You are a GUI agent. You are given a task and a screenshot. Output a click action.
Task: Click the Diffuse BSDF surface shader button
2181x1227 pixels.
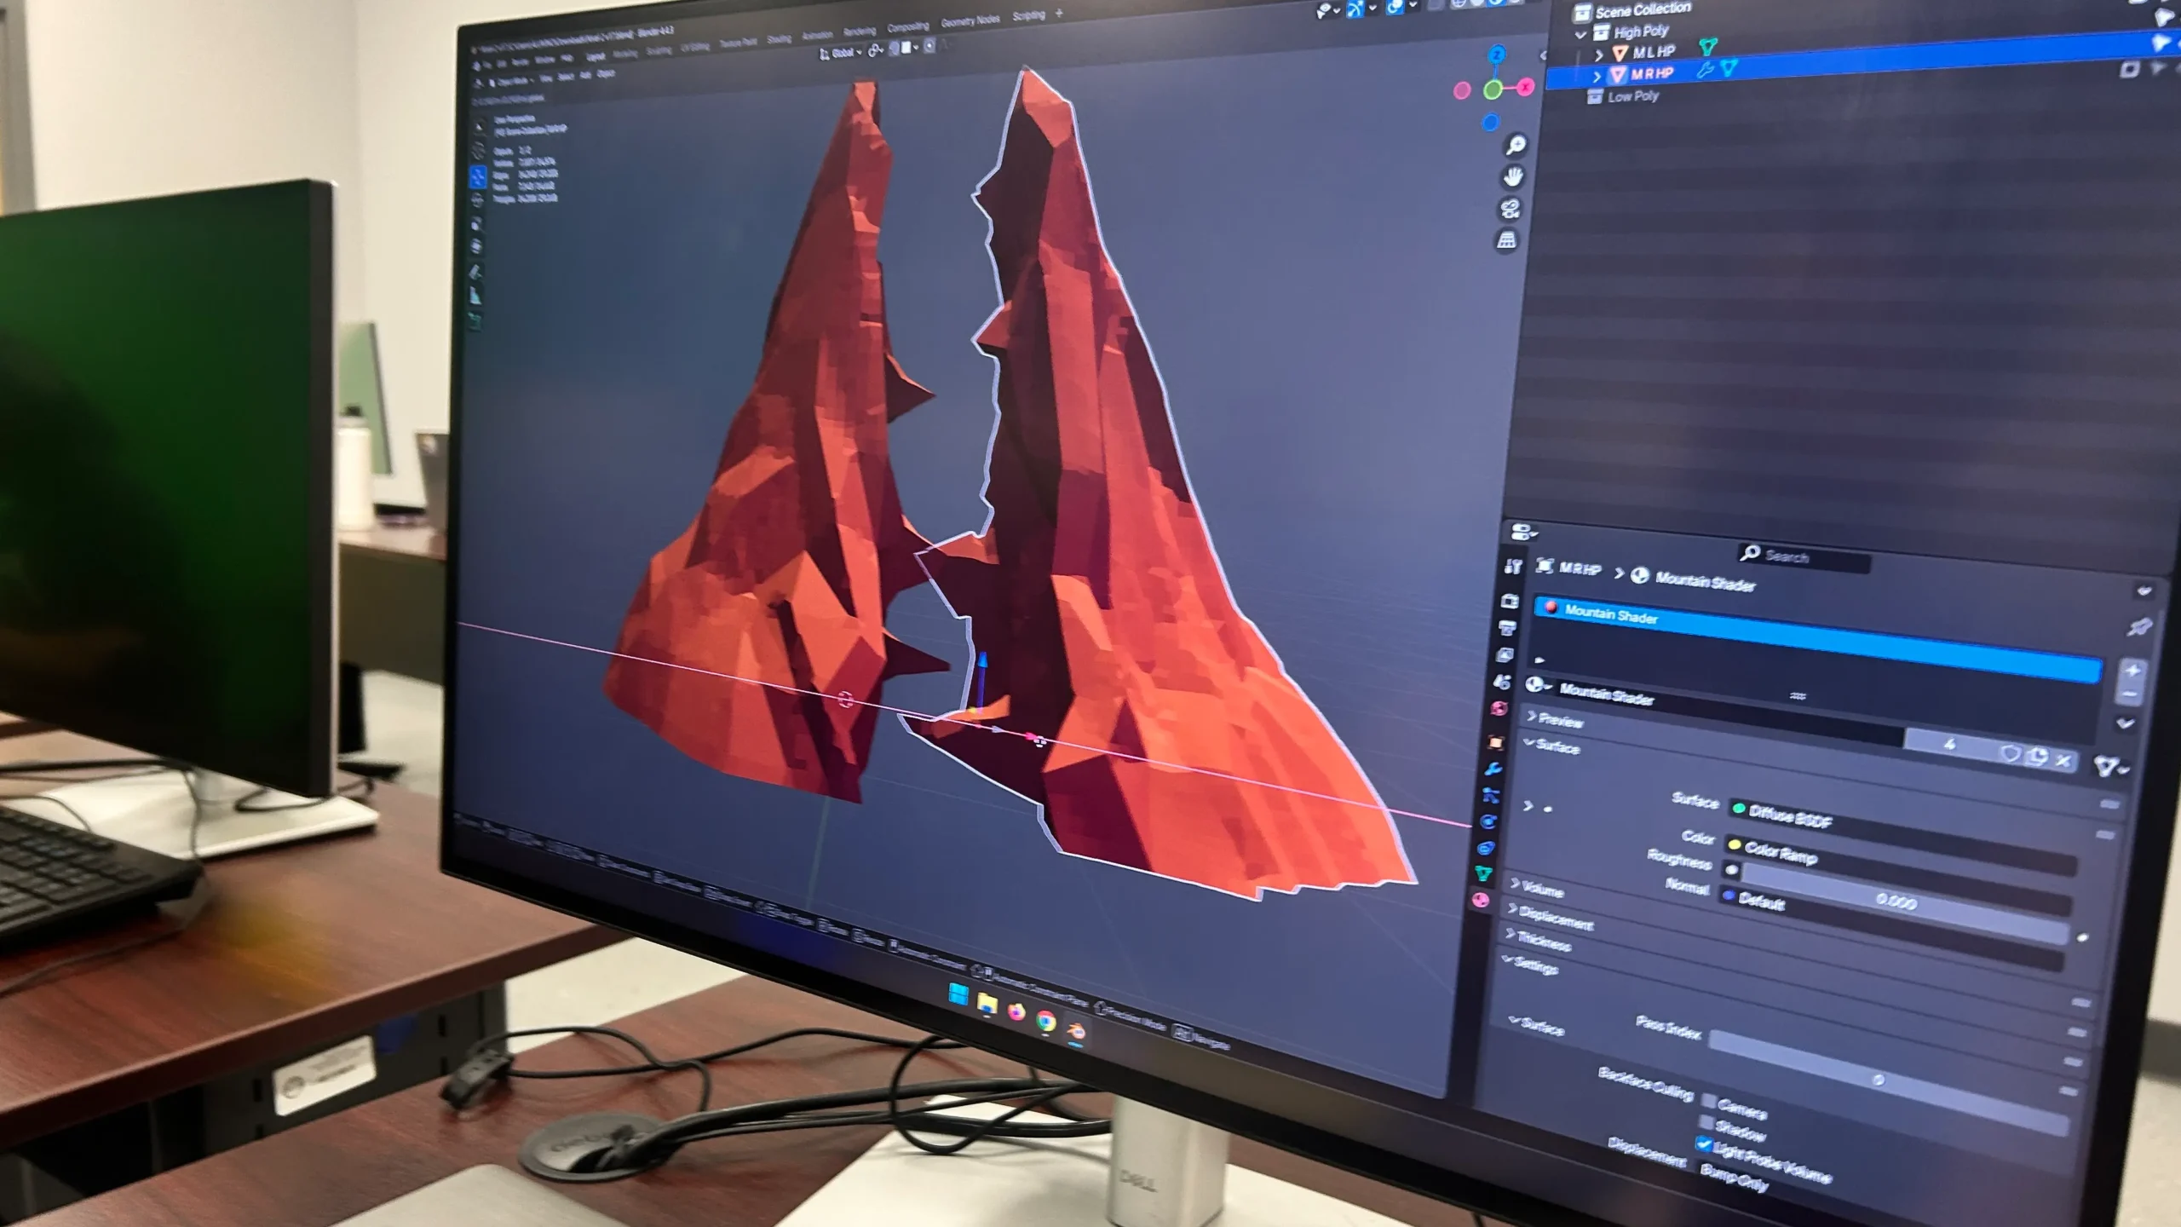[x=1789, y=816]
